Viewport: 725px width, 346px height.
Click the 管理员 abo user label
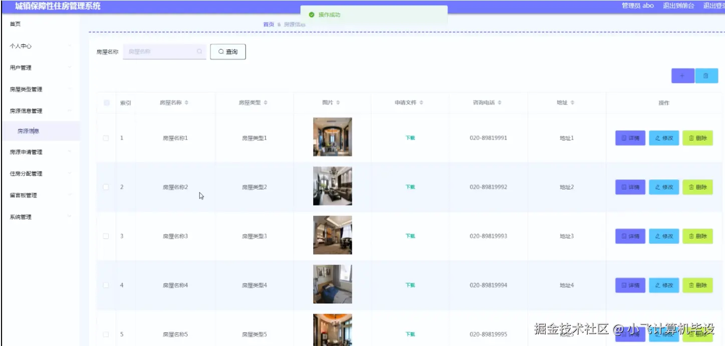[638, 5]
